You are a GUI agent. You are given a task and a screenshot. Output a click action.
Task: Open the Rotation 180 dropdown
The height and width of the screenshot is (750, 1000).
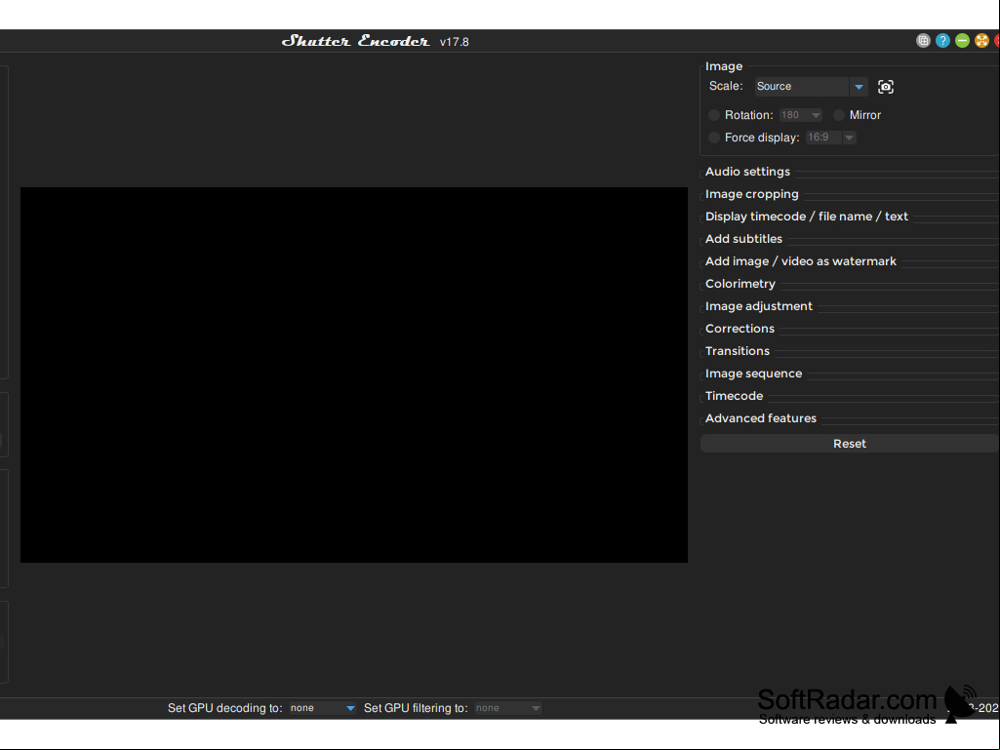tap(800, 115)
